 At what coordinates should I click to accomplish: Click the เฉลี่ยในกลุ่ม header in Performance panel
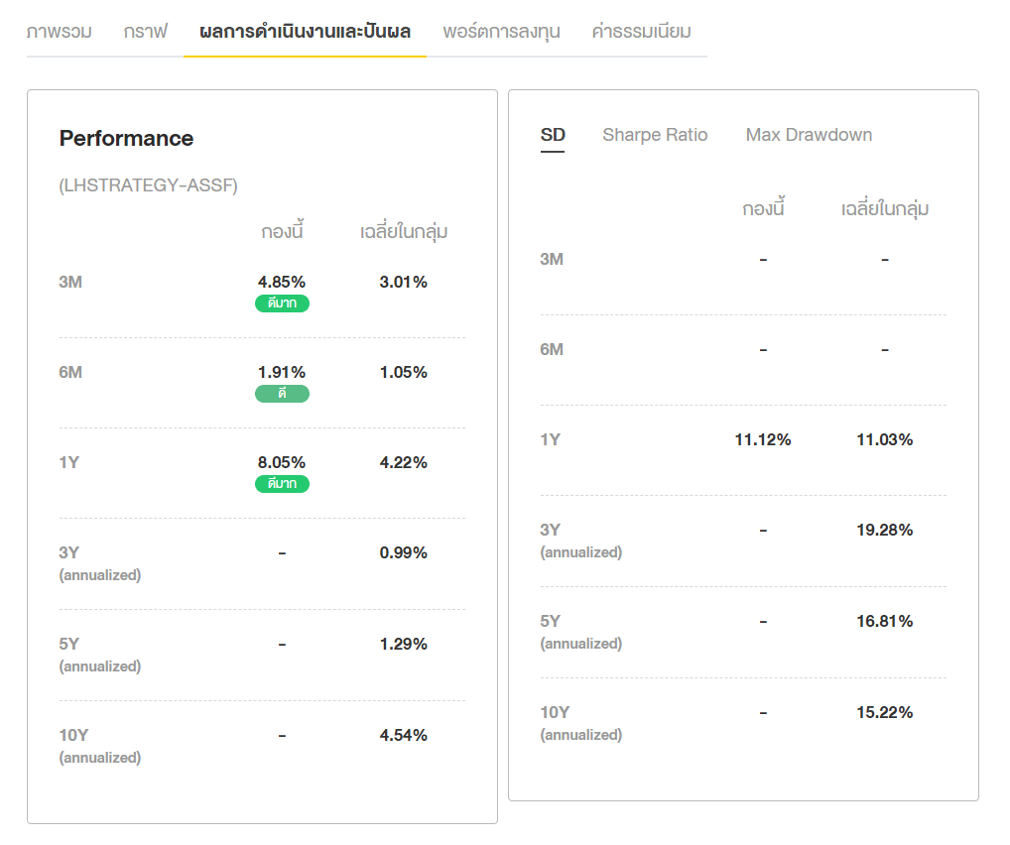point(404,232)
